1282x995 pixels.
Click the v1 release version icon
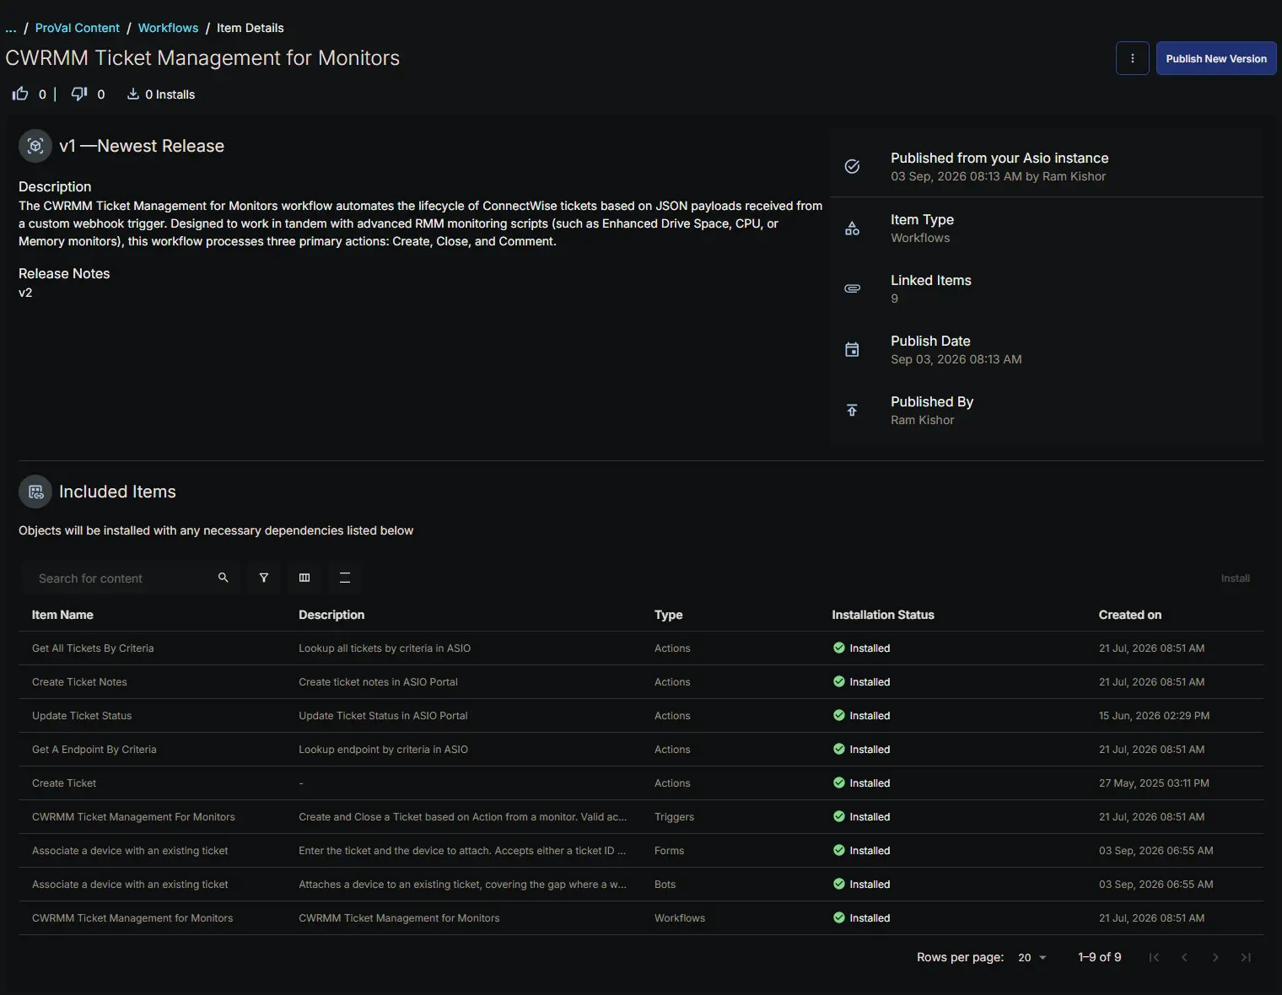tap(35, 146)
